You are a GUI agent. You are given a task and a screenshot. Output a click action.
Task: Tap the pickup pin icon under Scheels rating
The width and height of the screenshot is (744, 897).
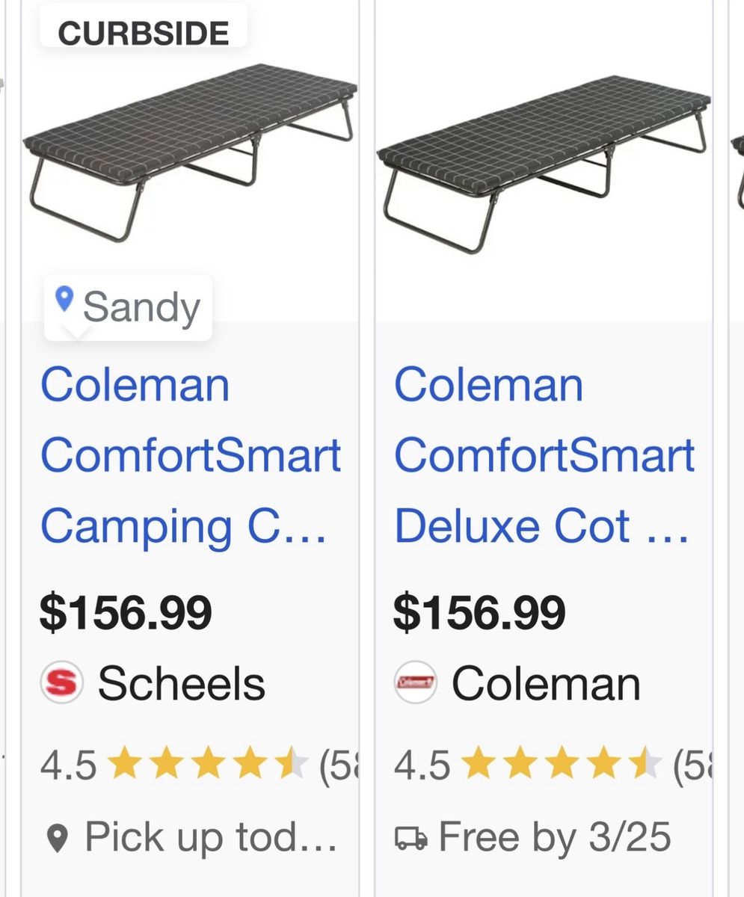coord(58,839)
